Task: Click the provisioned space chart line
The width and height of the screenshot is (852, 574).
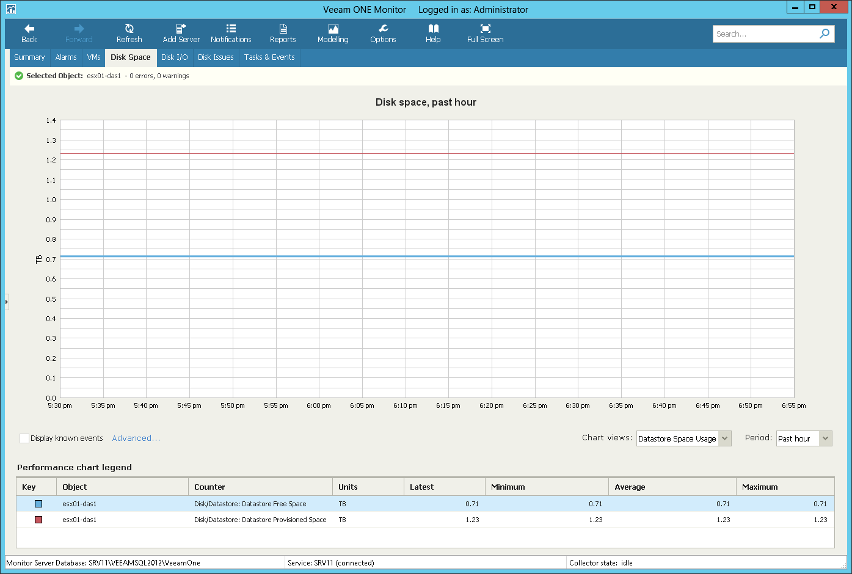Action: point(427,154)
